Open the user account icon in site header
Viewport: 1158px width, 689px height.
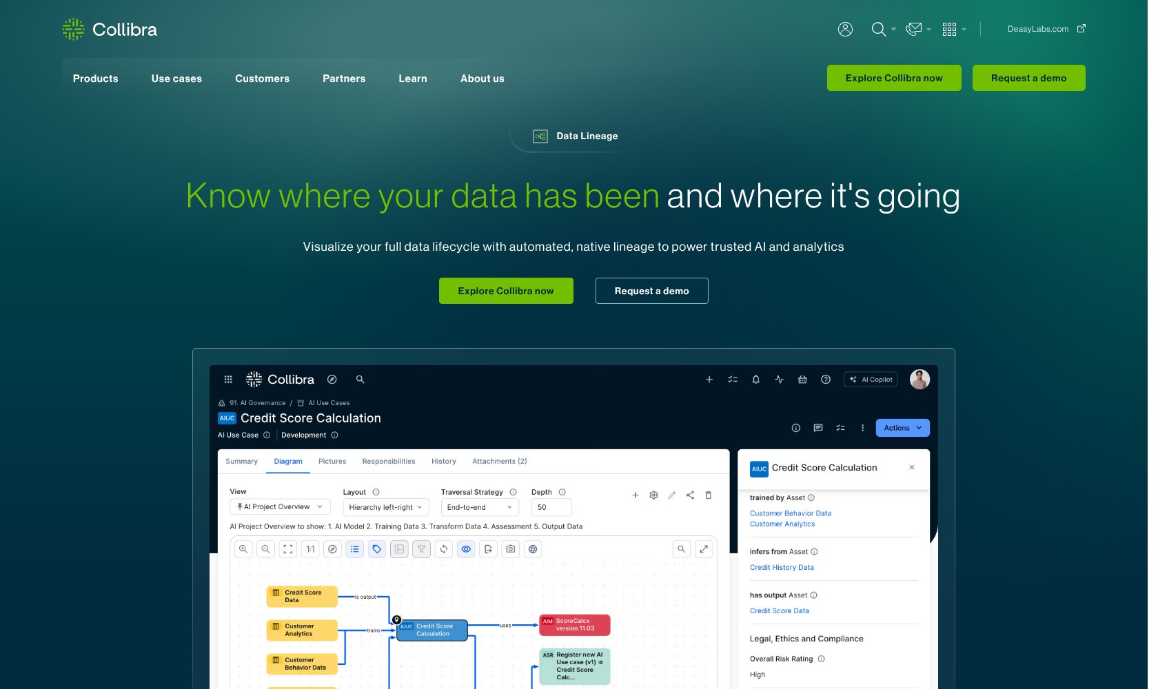click(845, 29)
